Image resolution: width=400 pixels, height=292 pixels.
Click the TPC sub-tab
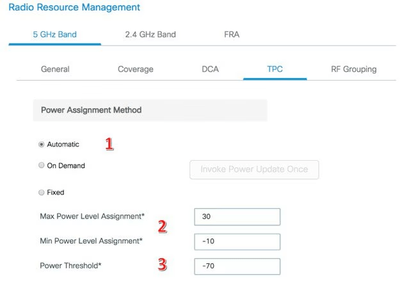(x=275, y=69)
